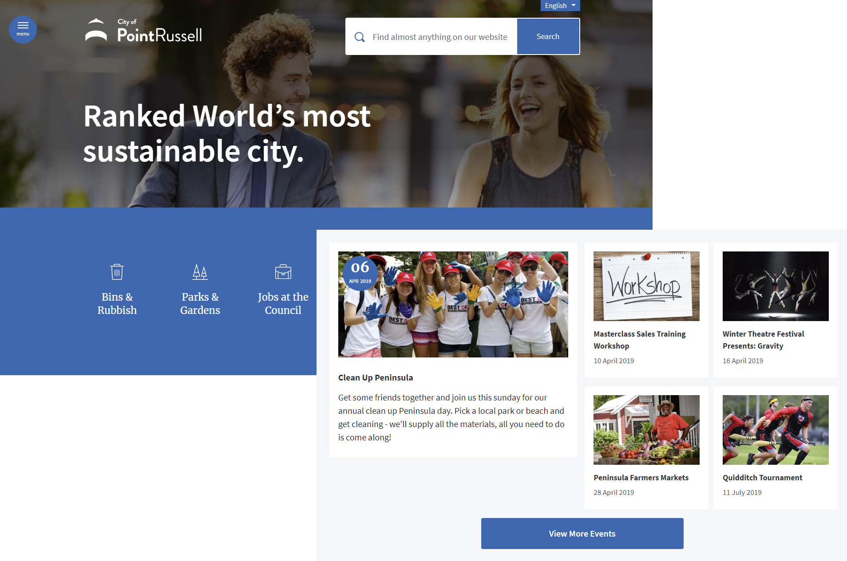Expand the English language dropdown
847x561 pixels.
(560, 6)
